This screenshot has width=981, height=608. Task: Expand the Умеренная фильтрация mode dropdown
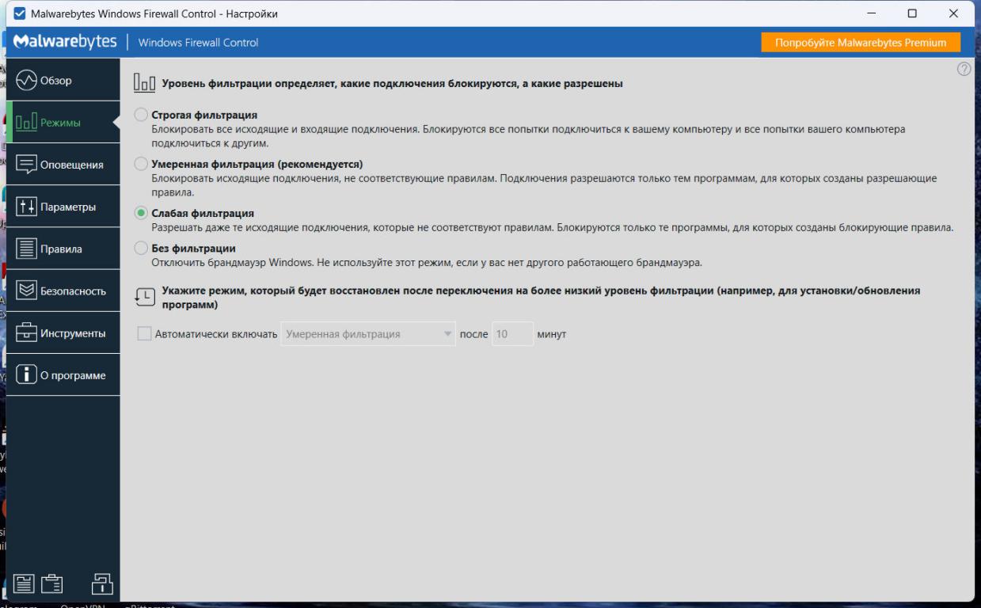point(369,334)
